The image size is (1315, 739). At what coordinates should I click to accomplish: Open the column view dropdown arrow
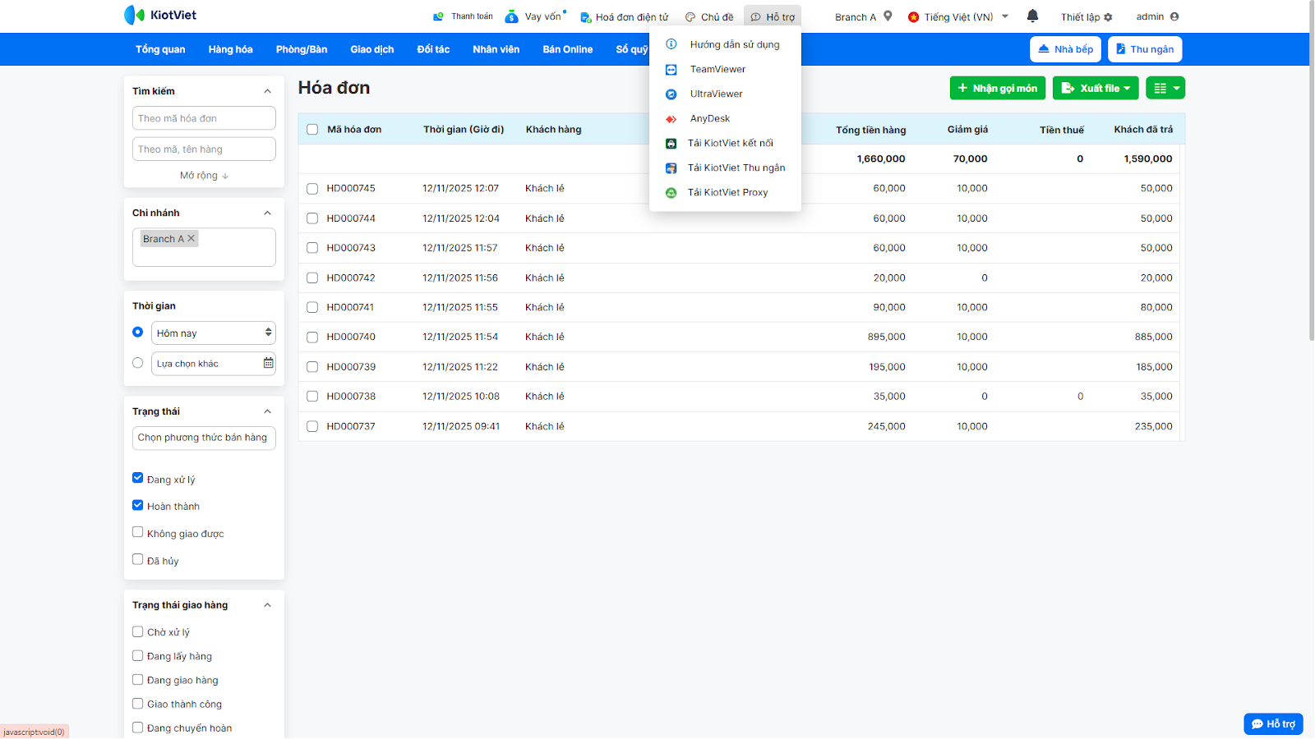coord(1177,88)
